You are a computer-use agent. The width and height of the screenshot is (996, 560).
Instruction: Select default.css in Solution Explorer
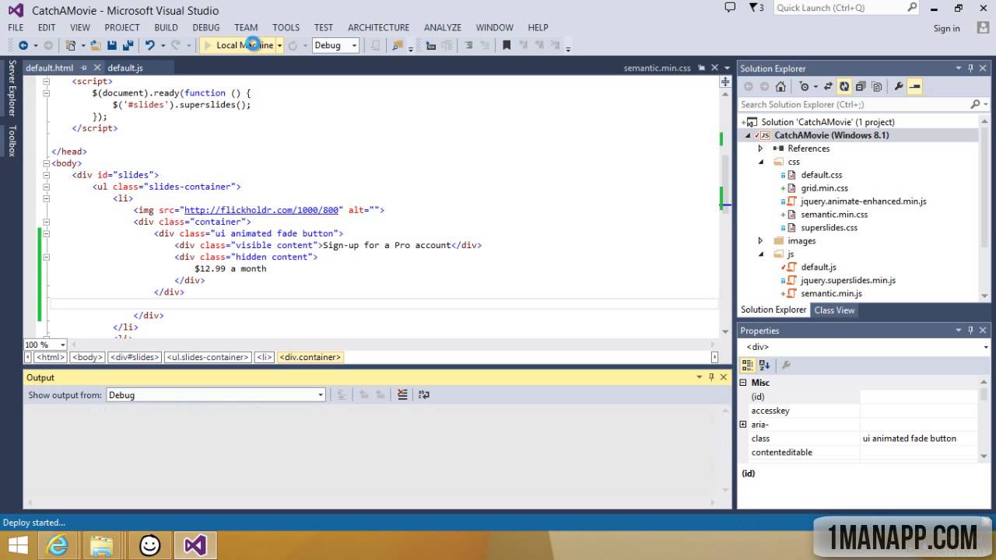pos(822,175)
